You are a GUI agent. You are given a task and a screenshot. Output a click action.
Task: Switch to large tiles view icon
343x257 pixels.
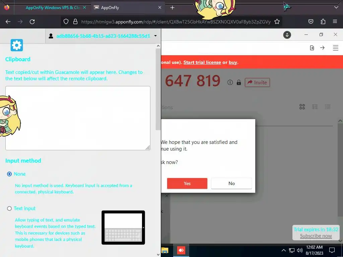pyautogui.click(x=302, y=107)
